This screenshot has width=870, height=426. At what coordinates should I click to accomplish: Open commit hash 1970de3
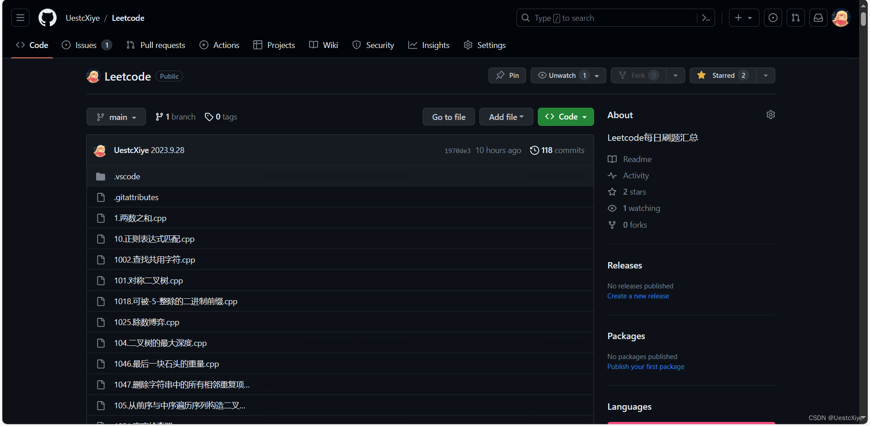pos(457,151)
